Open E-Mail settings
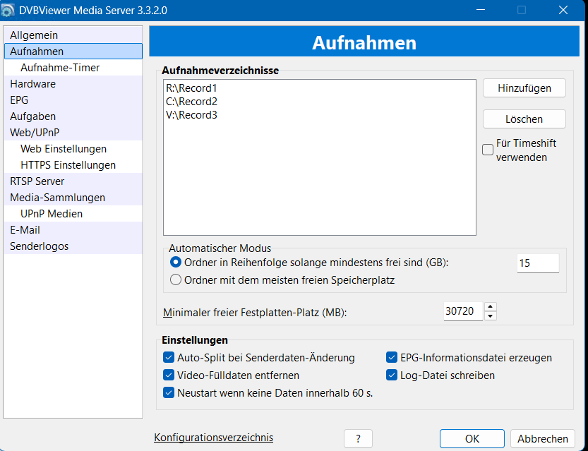This screenshot has height=451, width=588. click(x=73, y=230)
